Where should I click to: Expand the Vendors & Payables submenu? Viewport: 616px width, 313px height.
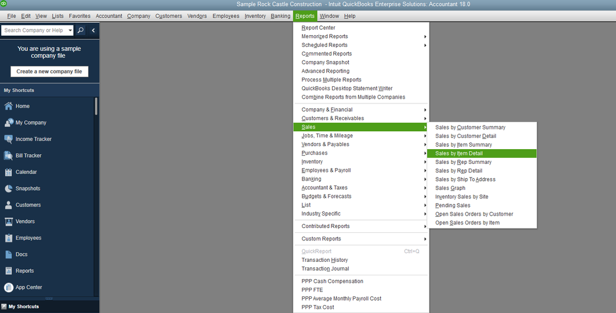point(361,144)
